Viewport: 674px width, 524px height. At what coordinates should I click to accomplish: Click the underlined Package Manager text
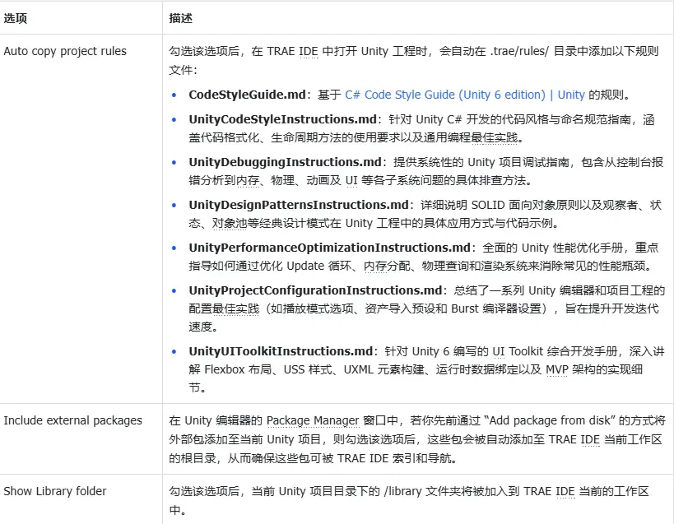313,420
